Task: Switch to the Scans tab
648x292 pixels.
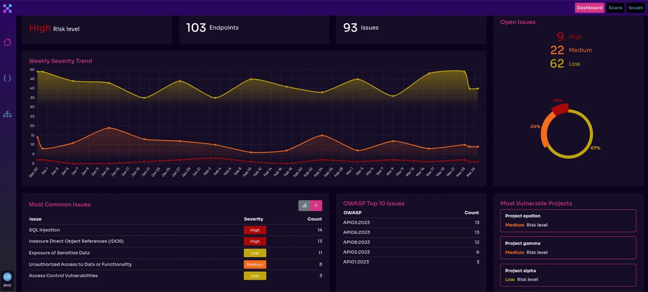Action: [615, 7]
